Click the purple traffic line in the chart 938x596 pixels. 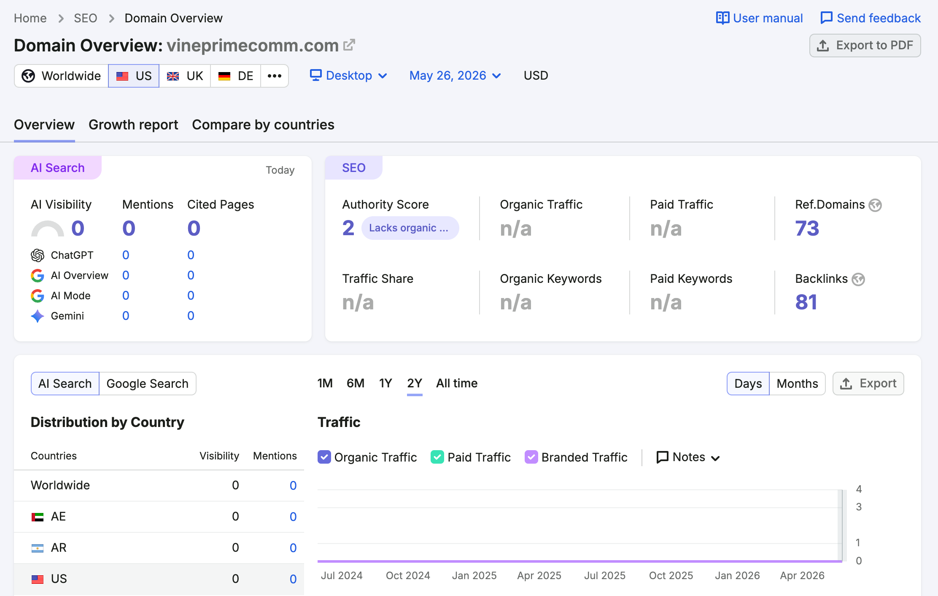[580, 561]
